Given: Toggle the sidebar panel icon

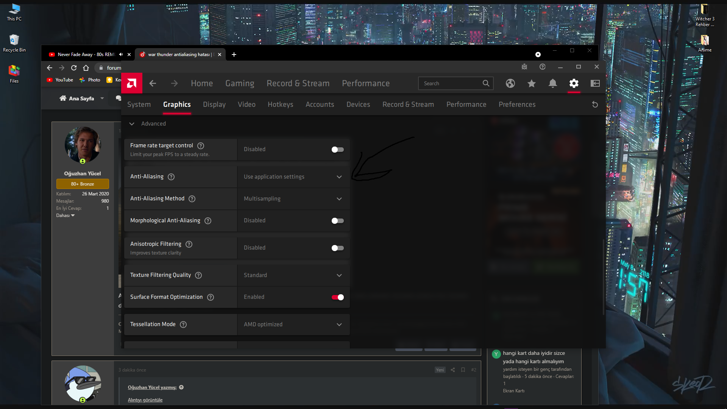Looking at the screenshot, I should [x=595, y=83].
